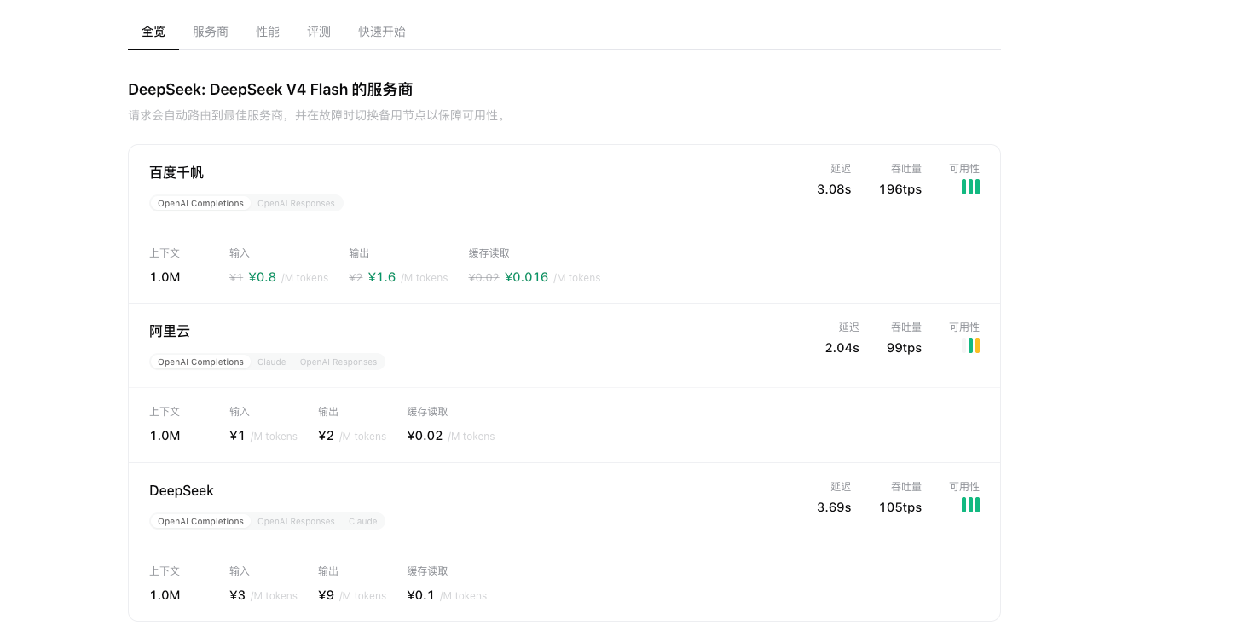Choose the Claude format under the DeepSeek provider

tap(362, 521)
